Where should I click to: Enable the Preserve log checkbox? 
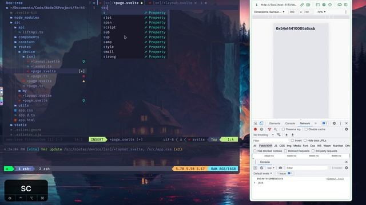pos(283,129)
